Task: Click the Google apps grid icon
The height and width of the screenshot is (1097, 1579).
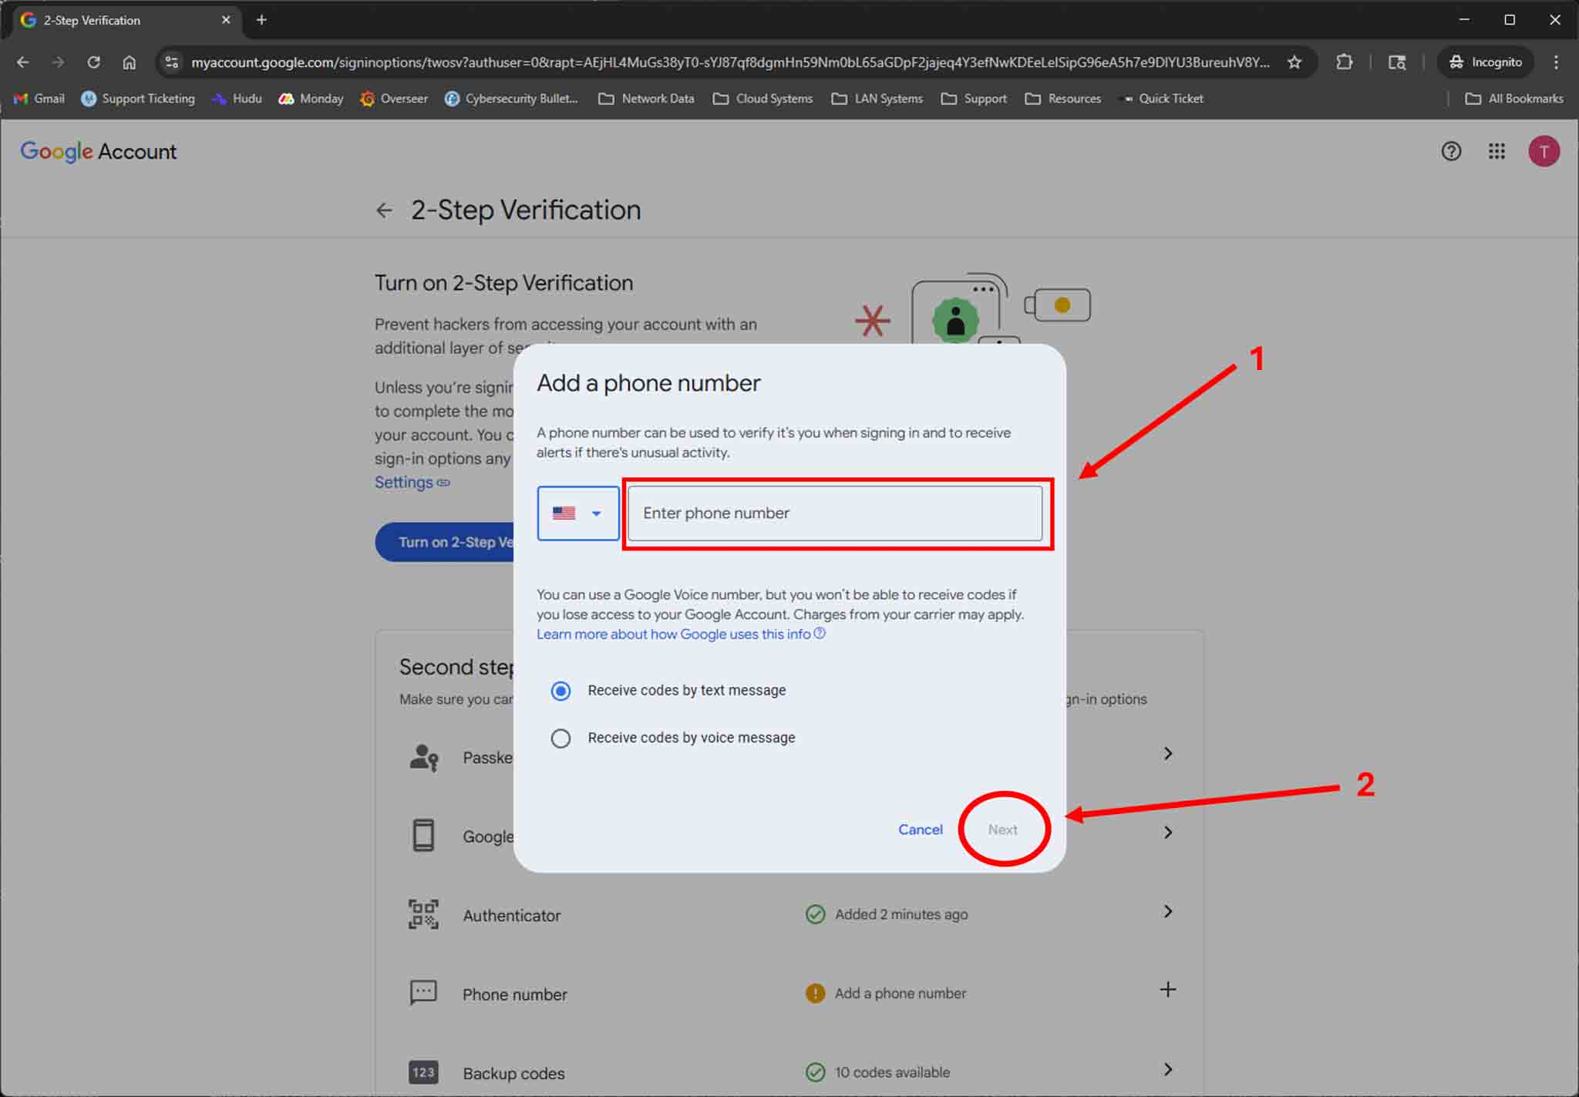Action: [1497, 151]
